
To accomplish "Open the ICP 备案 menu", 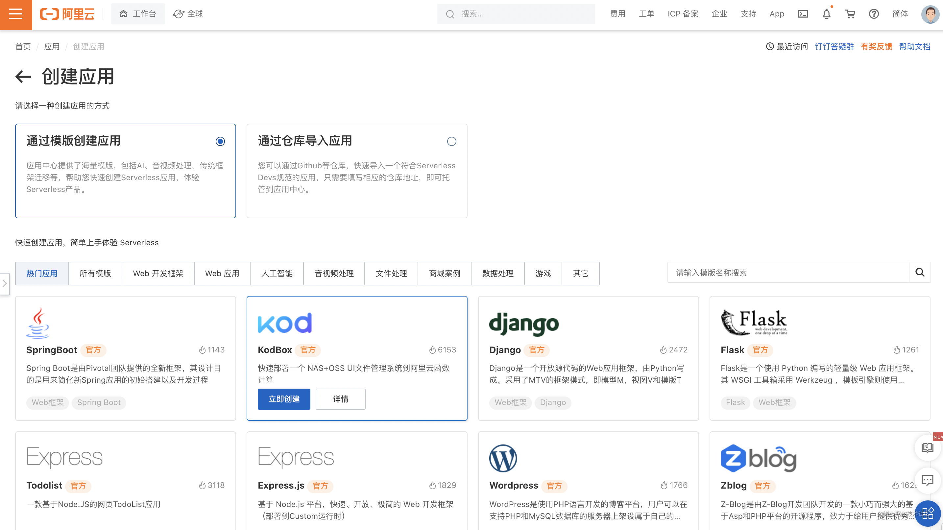I will pyautogui.click(x=683, y=14).
